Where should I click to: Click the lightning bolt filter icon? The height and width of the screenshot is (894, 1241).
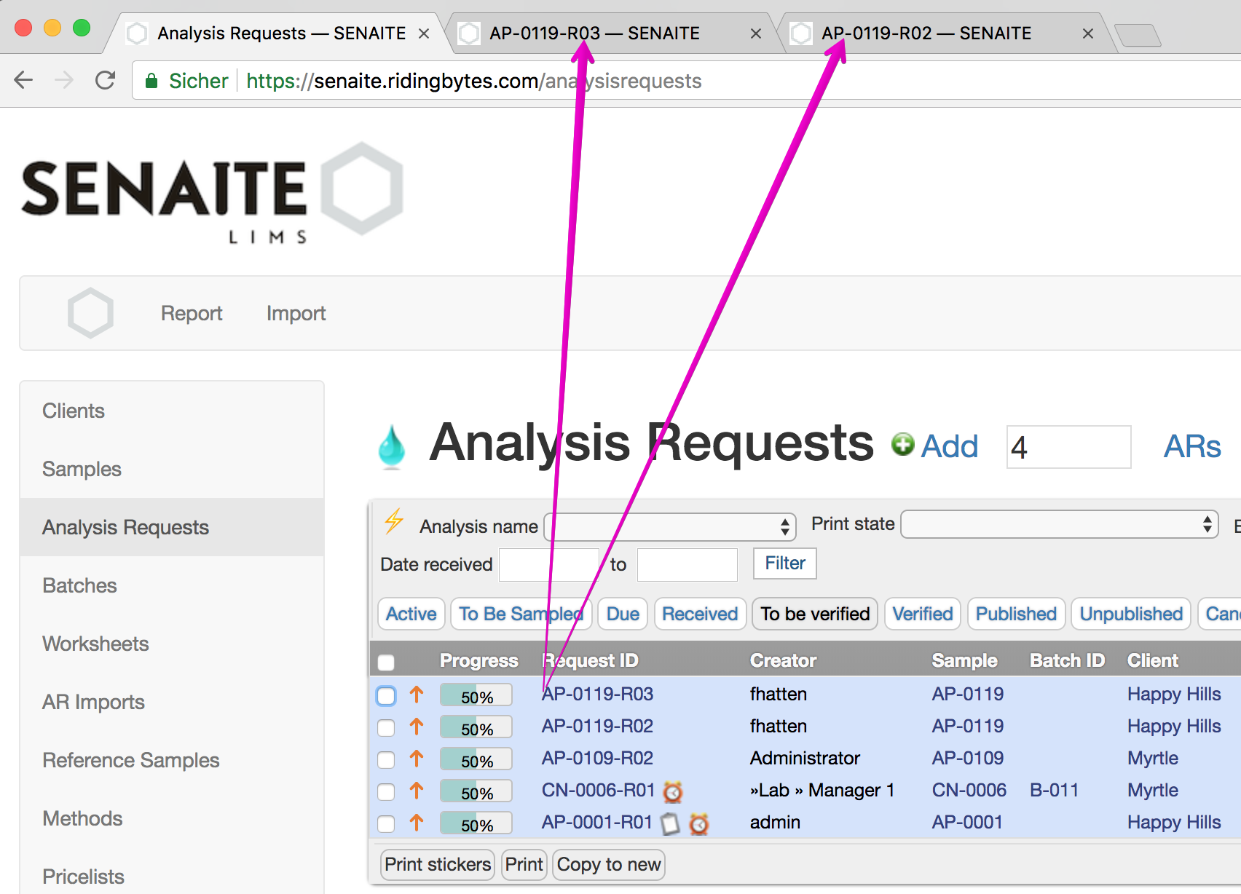(x=394, y=521)
